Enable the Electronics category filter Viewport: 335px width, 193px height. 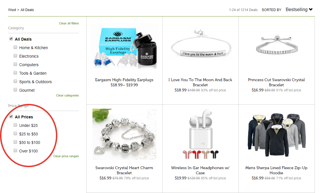15,56
